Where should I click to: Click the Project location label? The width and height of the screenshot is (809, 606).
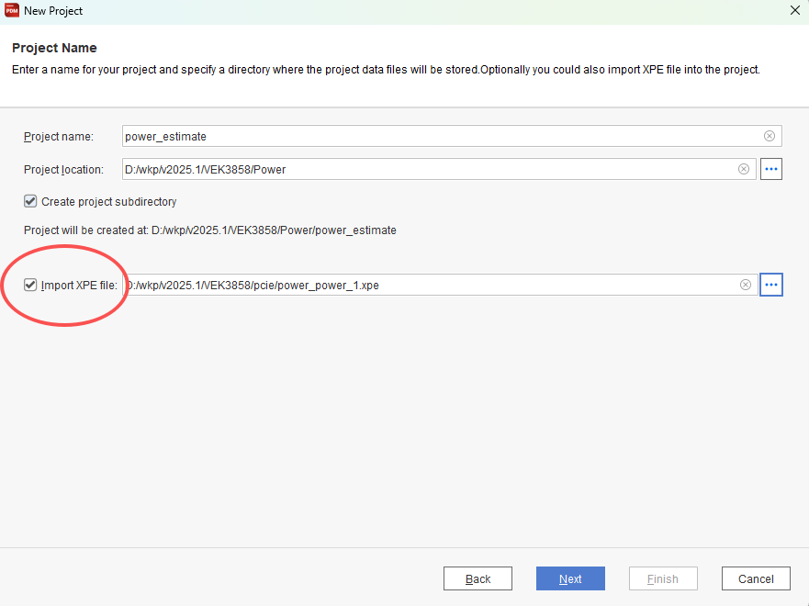pyautogui.click(x=63, y=170)
